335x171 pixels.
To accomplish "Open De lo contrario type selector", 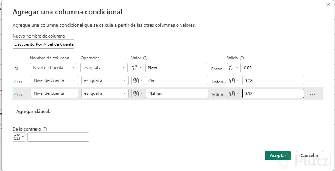I will pyautogui.click(x=19, y=137).
